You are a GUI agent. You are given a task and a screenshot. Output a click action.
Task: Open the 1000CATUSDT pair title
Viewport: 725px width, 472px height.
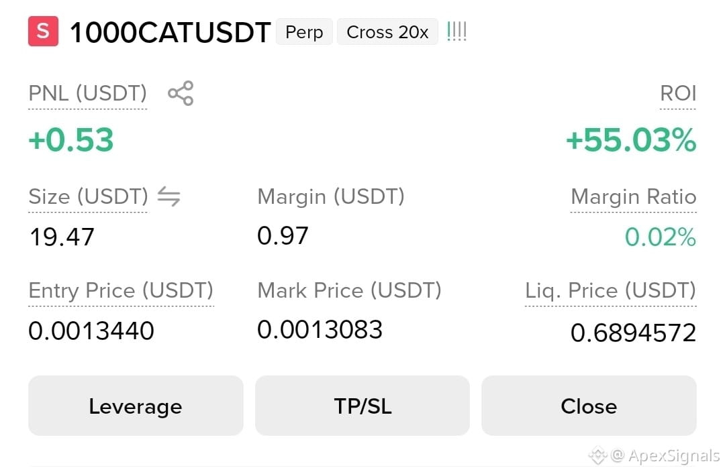pyautogui.click(x=170, y=32)
